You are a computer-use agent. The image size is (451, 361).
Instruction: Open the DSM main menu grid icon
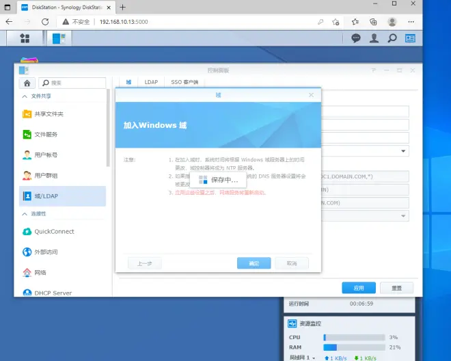[x=25, y=38]
